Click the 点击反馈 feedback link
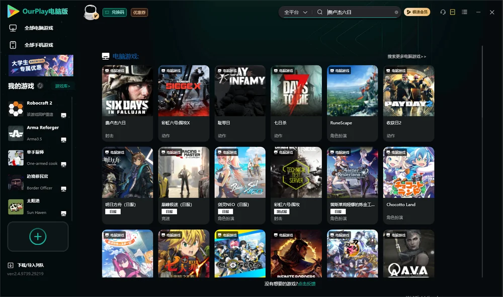Image resolution: width=503 pixels, height=297 pixels. (x=307, y=283)
